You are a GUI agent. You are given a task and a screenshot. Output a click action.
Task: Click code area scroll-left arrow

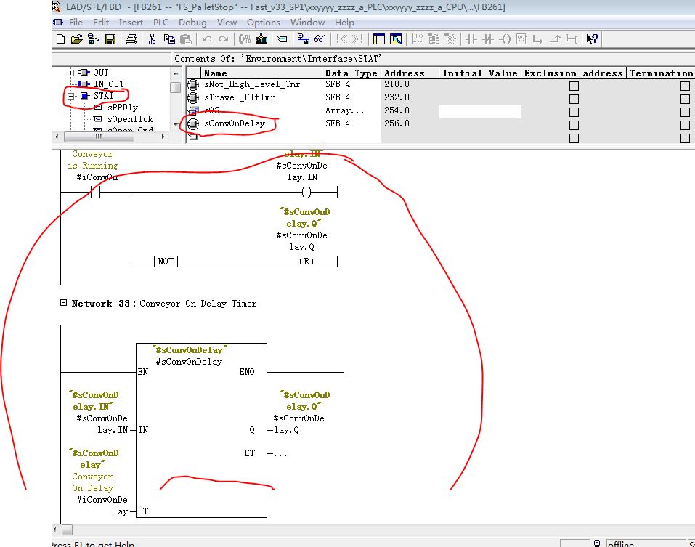[55, 530]
